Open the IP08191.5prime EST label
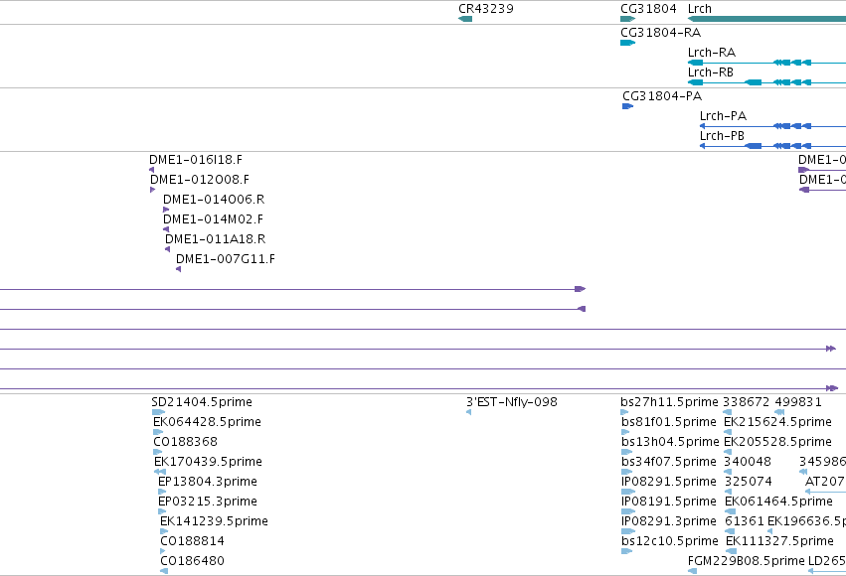 pos(669,502)
